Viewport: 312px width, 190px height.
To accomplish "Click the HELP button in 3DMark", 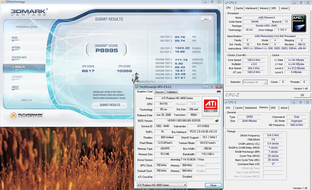I will click(206, 19).
